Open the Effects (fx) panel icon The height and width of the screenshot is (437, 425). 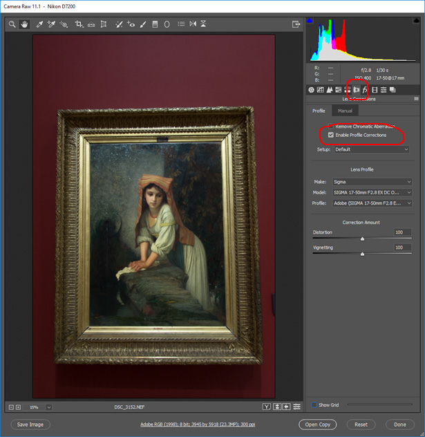[x=365, y=90]
